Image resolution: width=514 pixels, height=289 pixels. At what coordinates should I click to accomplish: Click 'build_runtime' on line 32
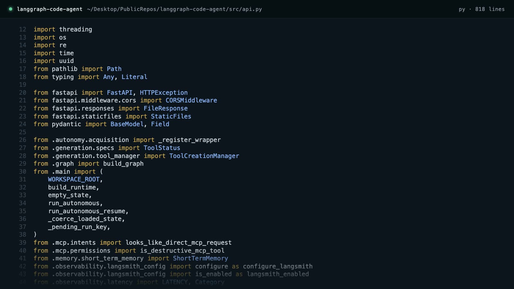[x=72, y=187]
